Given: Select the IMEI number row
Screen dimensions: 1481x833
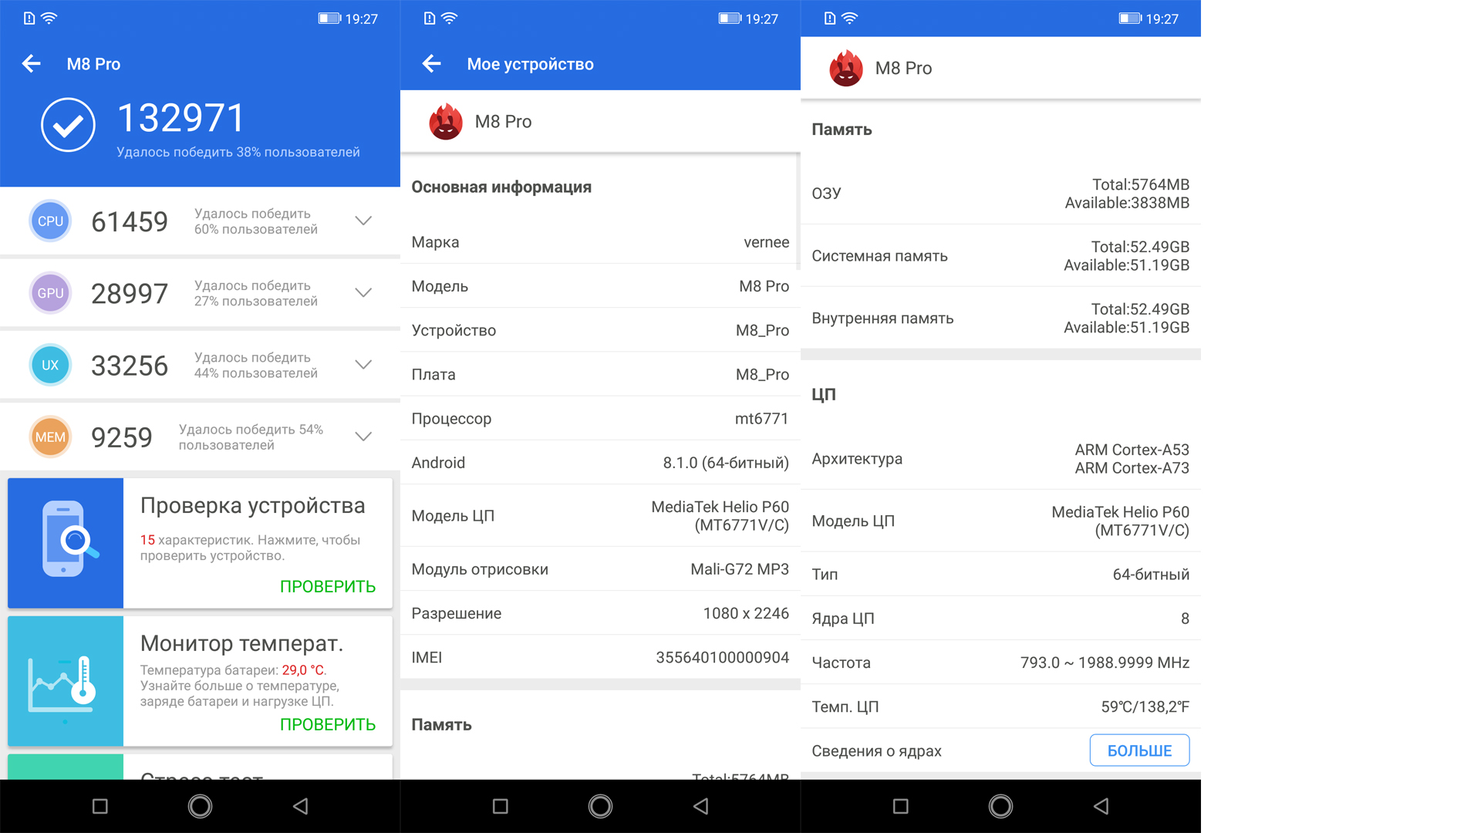Looking at the screenshot, I should click(x=600, y=657).
